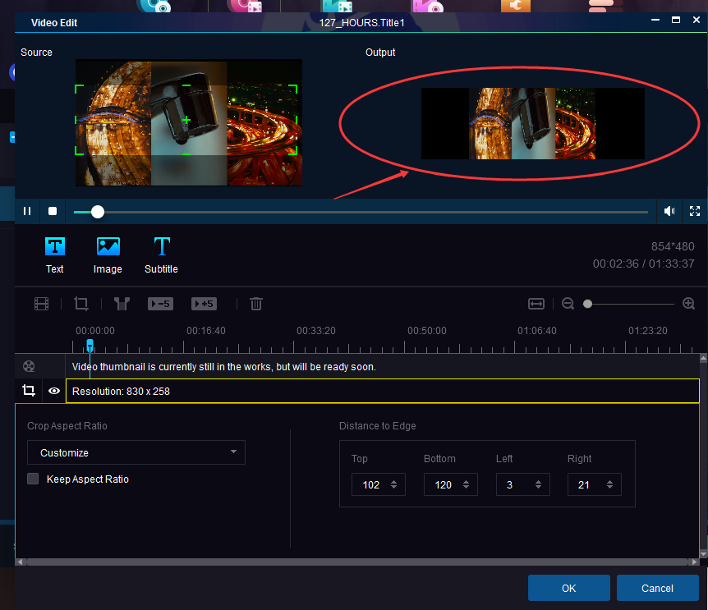Confirm edits with OK button
The image size is (708, 610).
pos(569,588)
